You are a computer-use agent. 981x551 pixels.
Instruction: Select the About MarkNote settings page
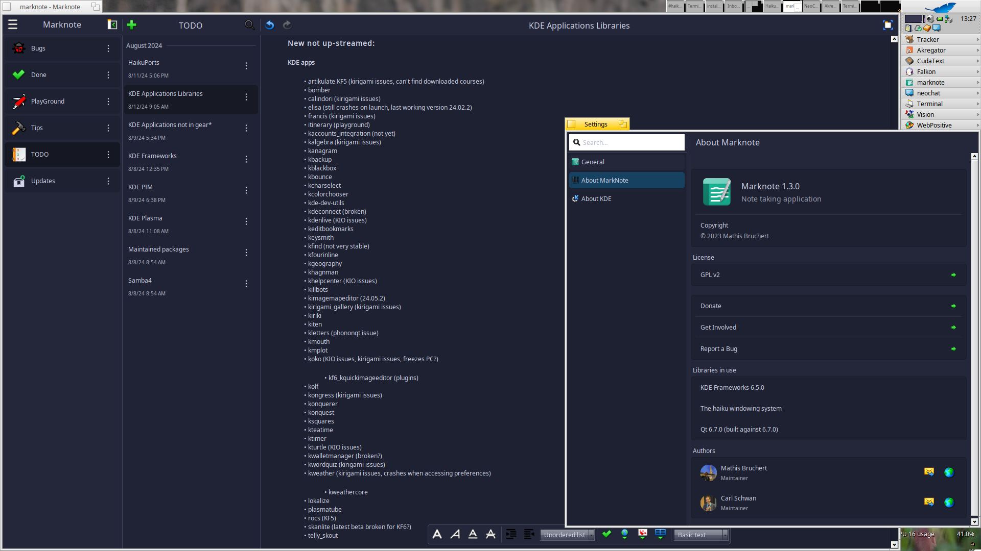(626, 180)
